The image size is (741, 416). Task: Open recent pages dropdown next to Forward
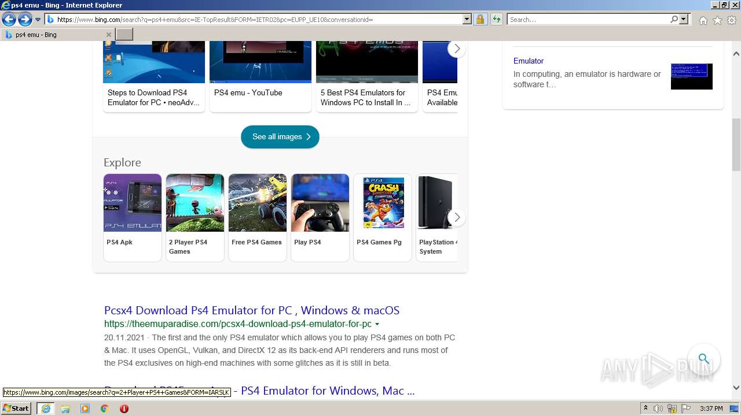pos(38,20)
